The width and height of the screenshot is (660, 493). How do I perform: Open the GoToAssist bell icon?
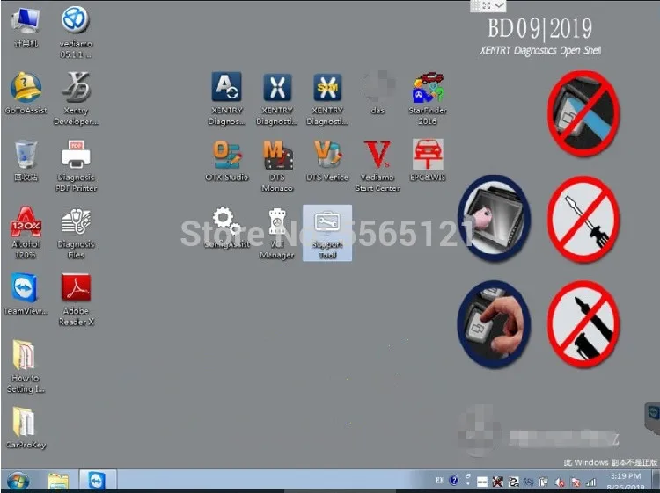click(26, 93)
